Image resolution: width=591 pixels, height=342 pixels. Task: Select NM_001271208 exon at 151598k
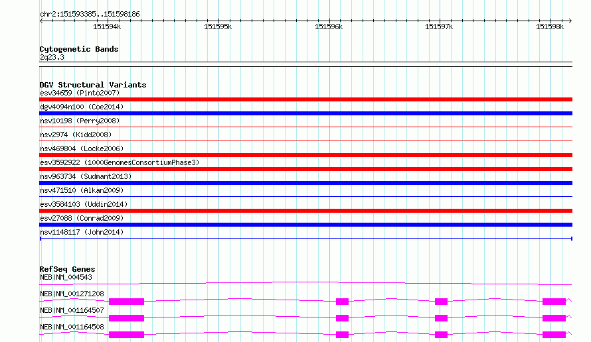(x=554, y=302)
